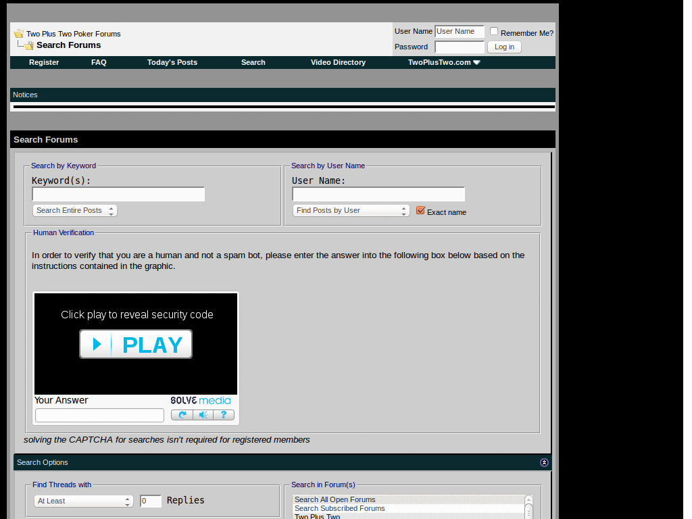Select Search Subscribed Forums option
692x519 pixels.
point(409,508)
